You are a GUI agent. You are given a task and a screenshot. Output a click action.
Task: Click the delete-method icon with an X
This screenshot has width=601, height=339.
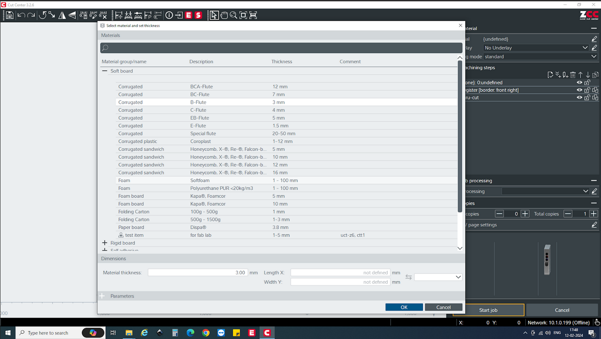[x=103, y=15]
